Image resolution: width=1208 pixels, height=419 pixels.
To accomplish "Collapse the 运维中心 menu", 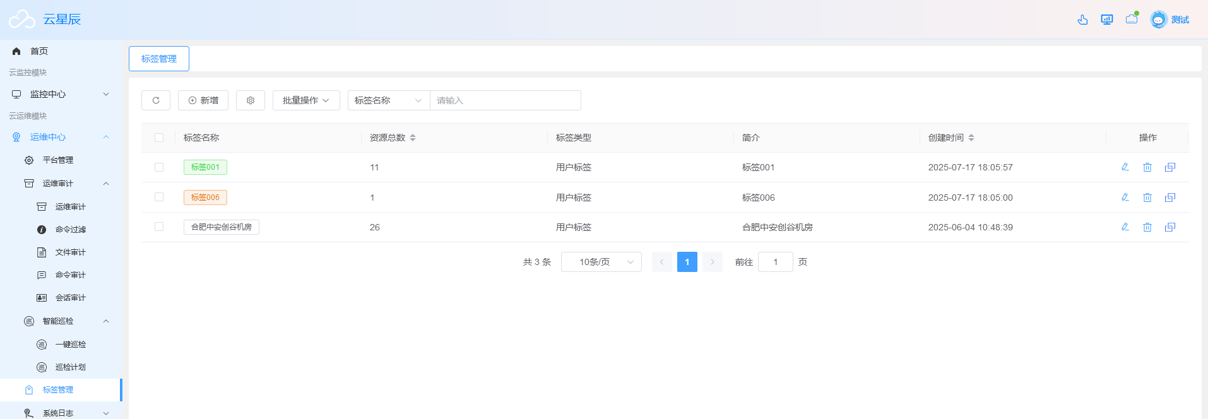I will (61, 137).
